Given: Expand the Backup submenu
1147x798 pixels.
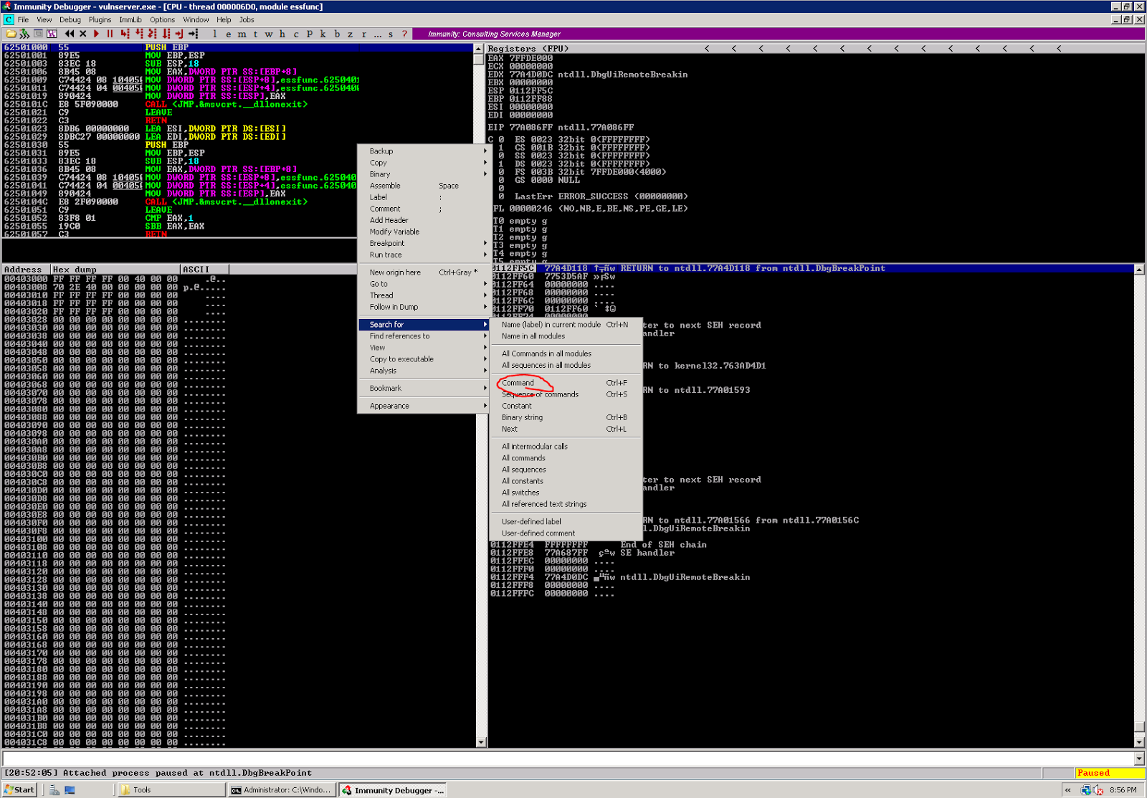Looking at the screenshot, I should pos(424,151).
